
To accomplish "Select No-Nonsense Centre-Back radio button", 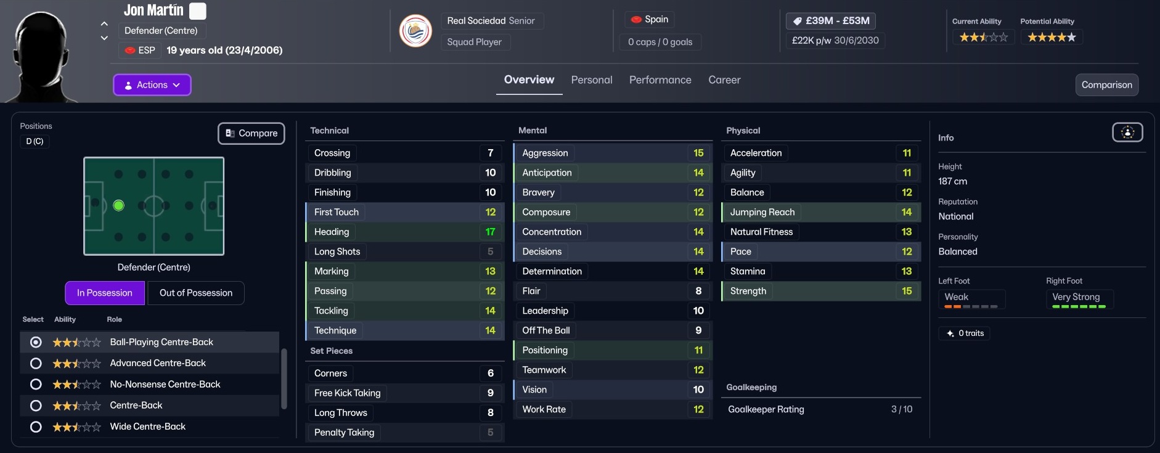I will 36,385.
